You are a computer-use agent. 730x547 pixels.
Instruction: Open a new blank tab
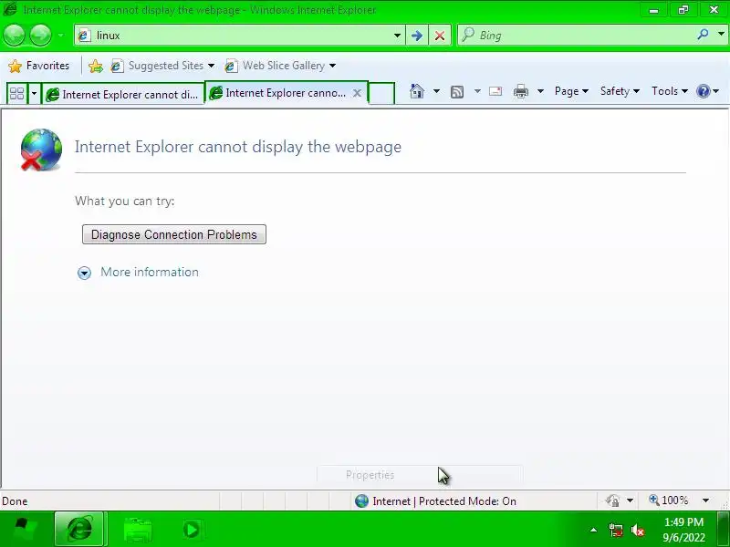tap(381, 94)
